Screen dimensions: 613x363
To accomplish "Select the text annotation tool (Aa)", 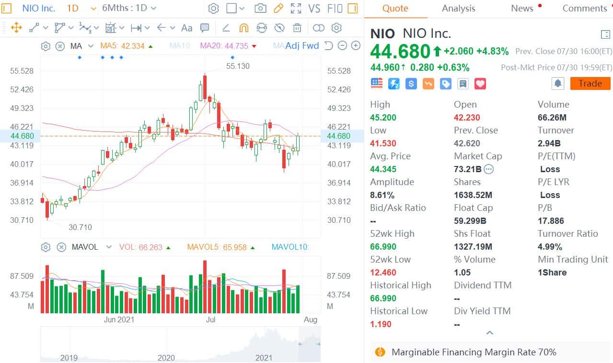I will point(186,28).
